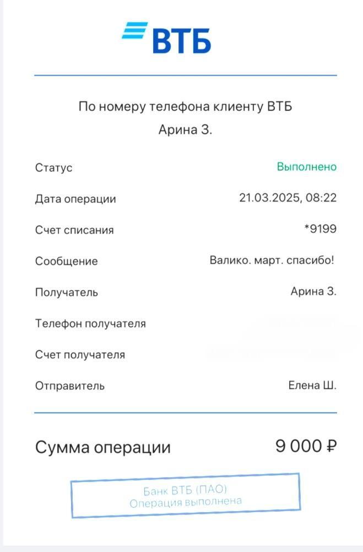The width and height of the screenshot is (363, 552).
Task: Select the 'Выполнено' status text
Action: (306, 167)
